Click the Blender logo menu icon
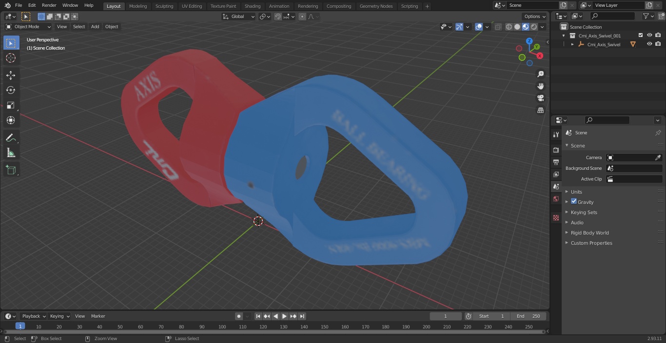Screen dimensions: 666x343 click(7, 5)
